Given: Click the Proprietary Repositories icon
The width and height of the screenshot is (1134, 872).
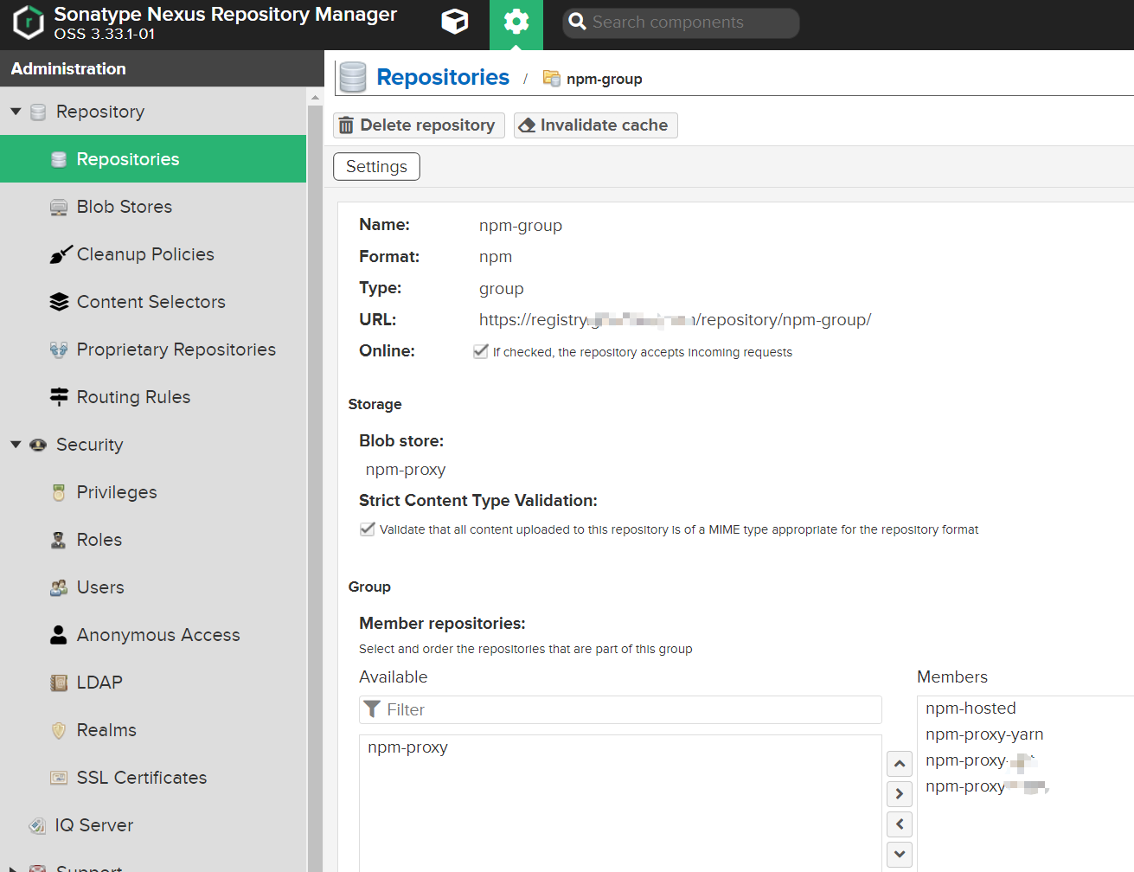Looking at the screenshot, I should point(59,349).
